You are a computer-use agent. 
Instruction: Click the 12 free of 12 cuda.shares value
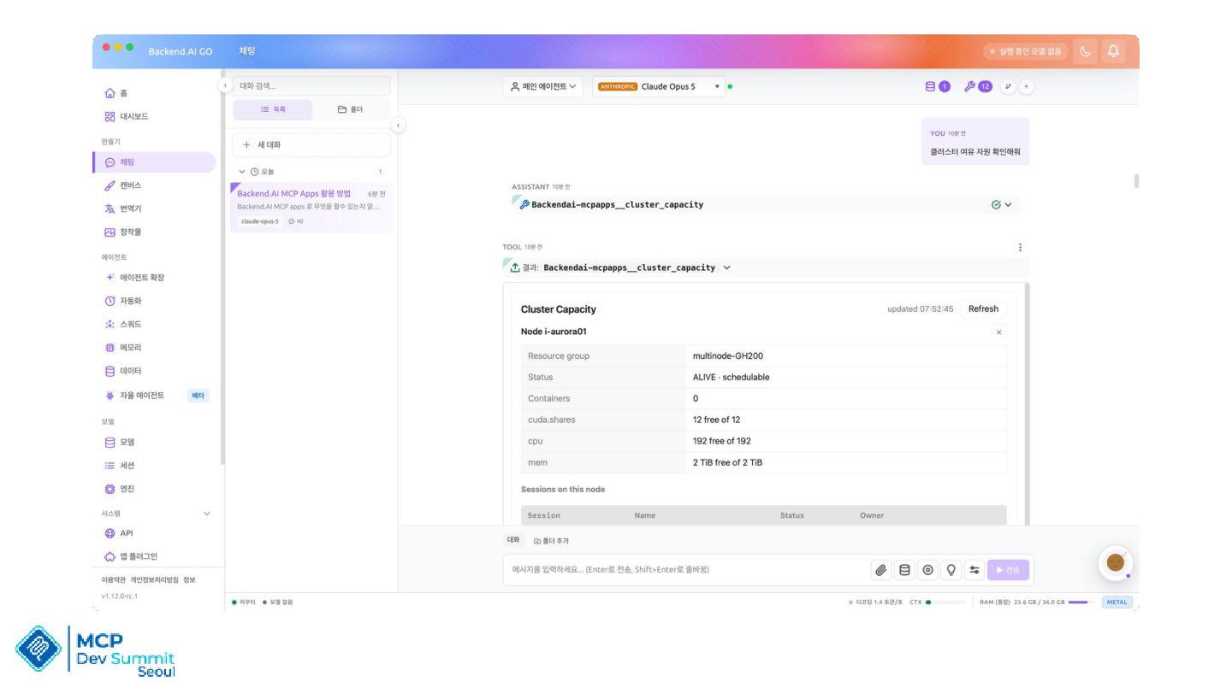[716, 420]
